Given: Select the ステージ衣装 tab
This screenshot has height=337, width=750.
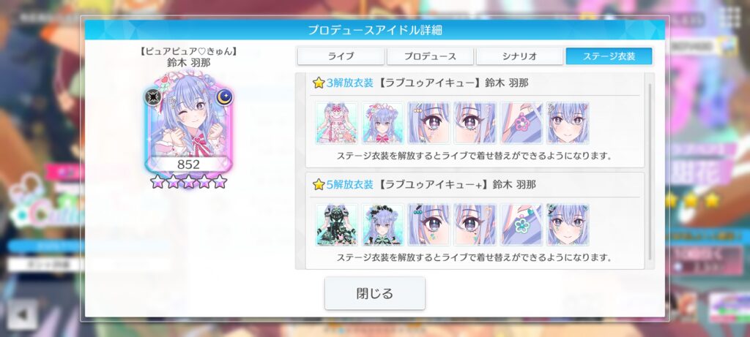Looking at the screenshot, I should pyautogui.click(x=609, y=56).
